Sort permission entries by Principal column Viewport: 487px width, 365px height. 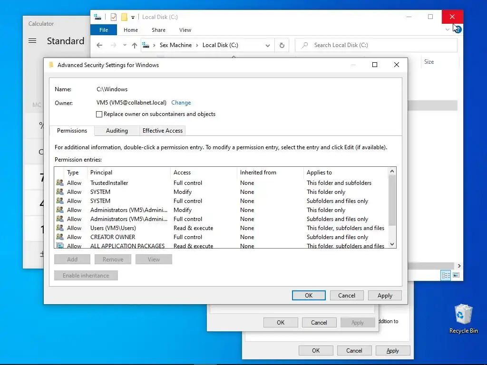pos(129,173)
